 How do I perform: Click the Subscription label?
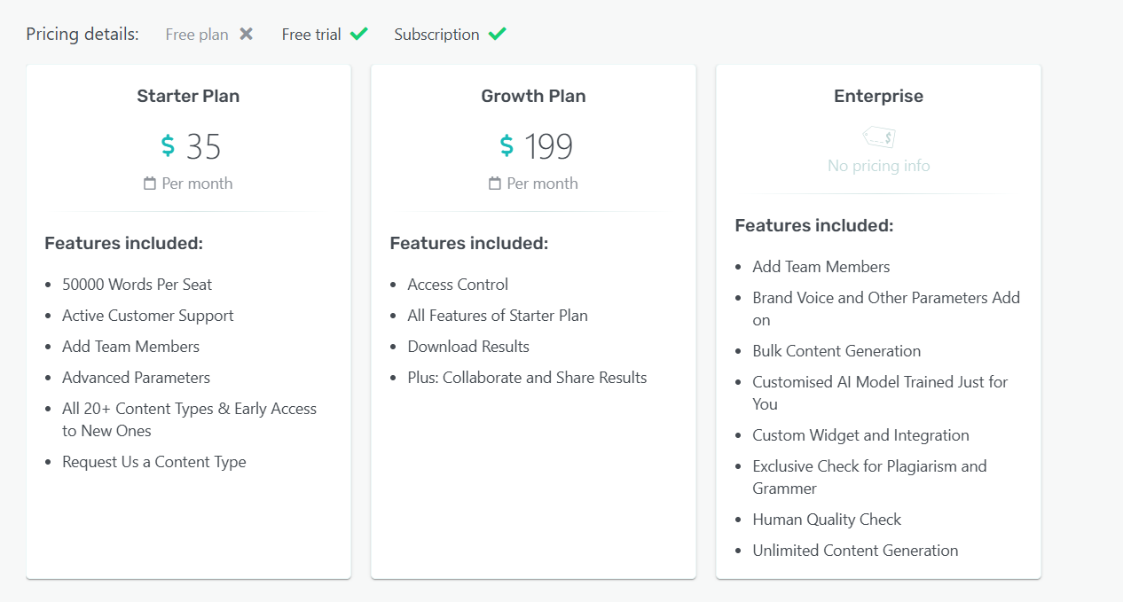click(436, 35)
